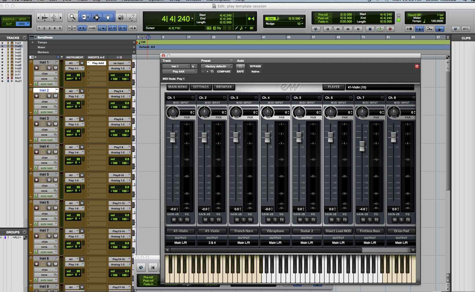Toggle the MIDI Merge icon

pos(430,29)
